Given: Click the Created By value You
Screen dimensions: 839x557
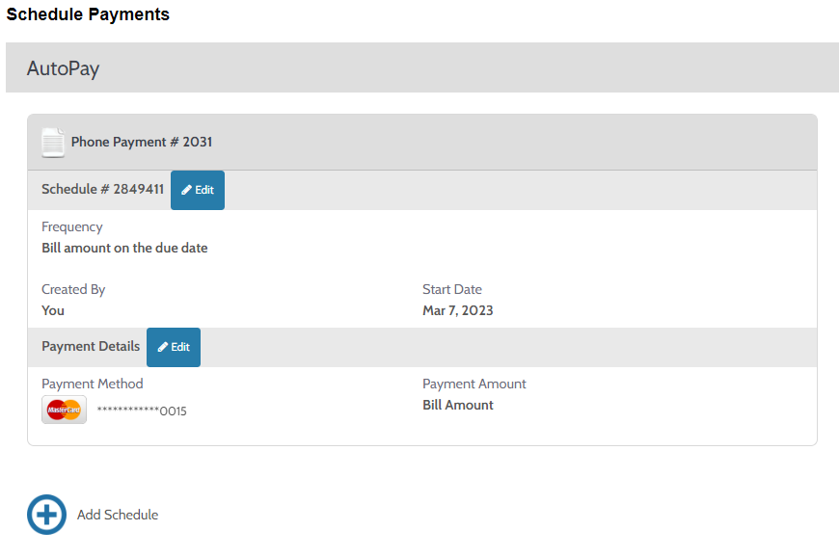Looking at the screenshot, I should pos(52,310).
